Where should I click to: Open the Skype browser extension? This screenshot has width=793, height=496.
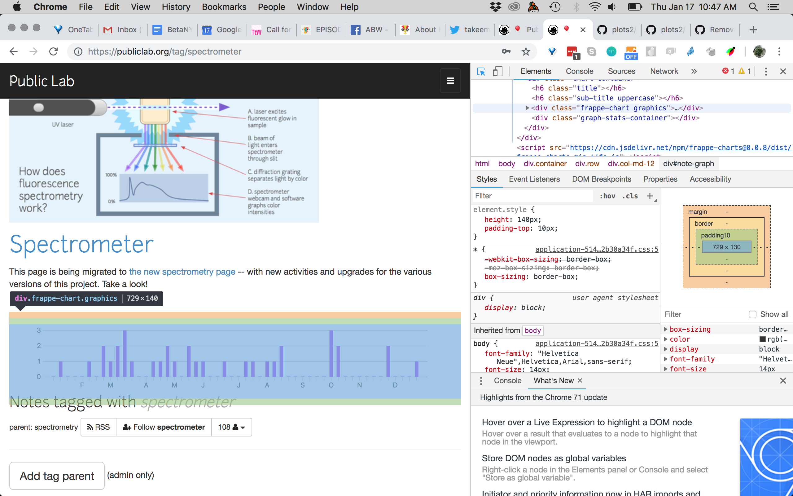tap(592, 51)
